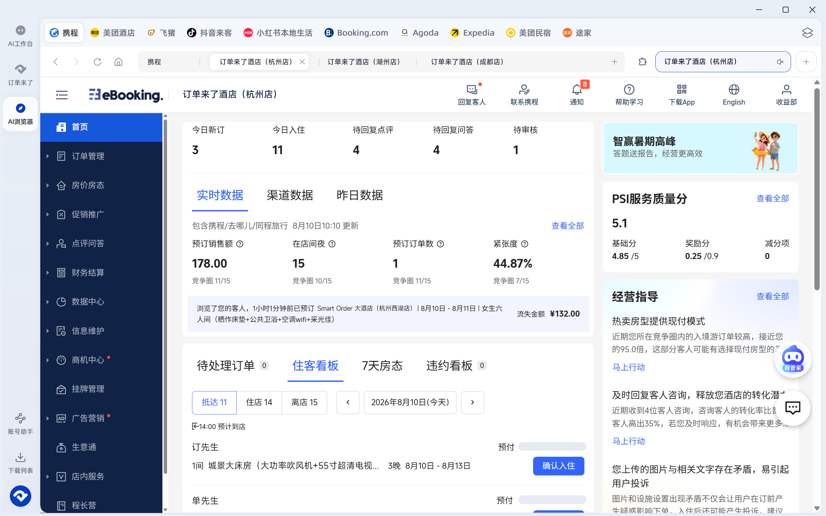
Task: Switch to the Booking.com channel tab
Action: click(356, 33)
